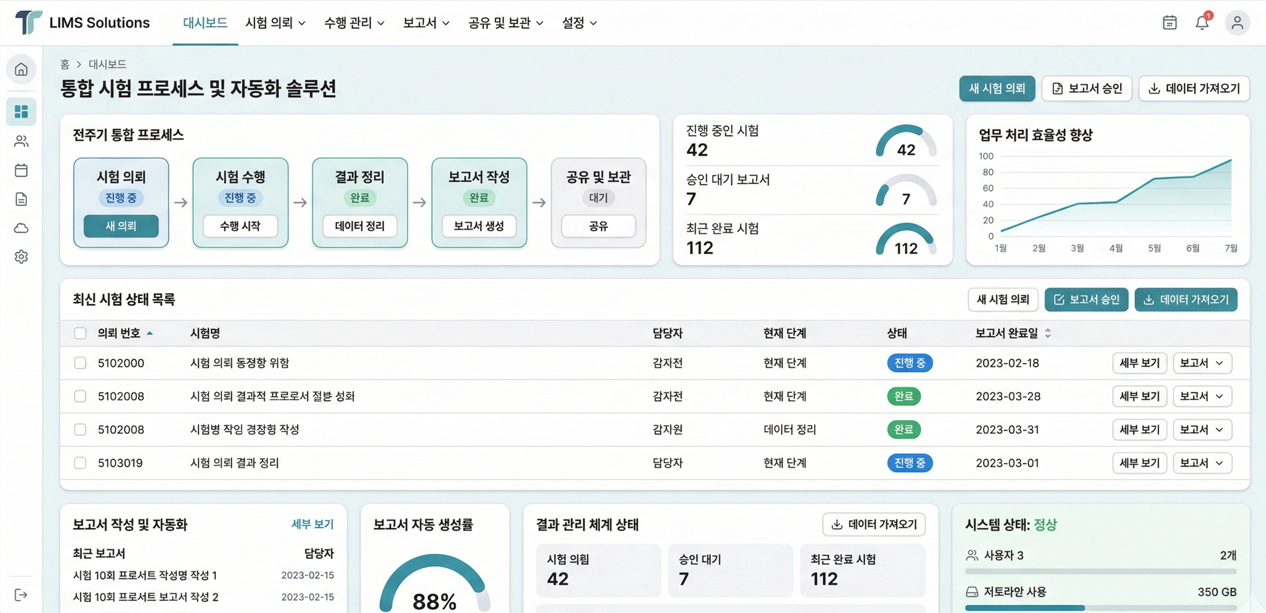Image resolution: width=1266 pixels, height=613 pixels.
Task: Click the 새 시험 의뢰 button
Action: (x=997, y=88)
